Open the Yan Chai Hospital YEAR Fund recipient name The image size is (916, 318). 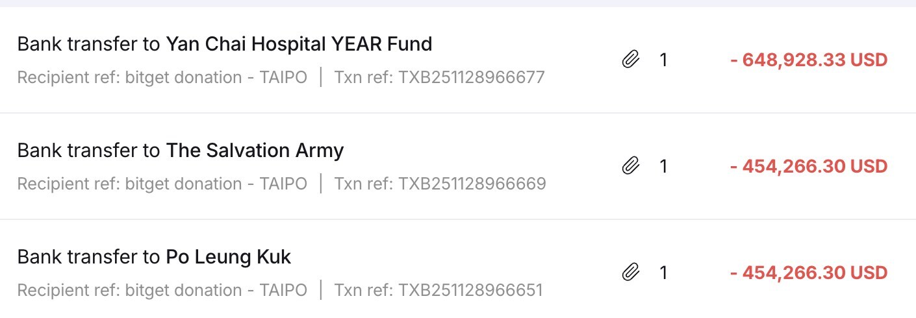[299, 44]
